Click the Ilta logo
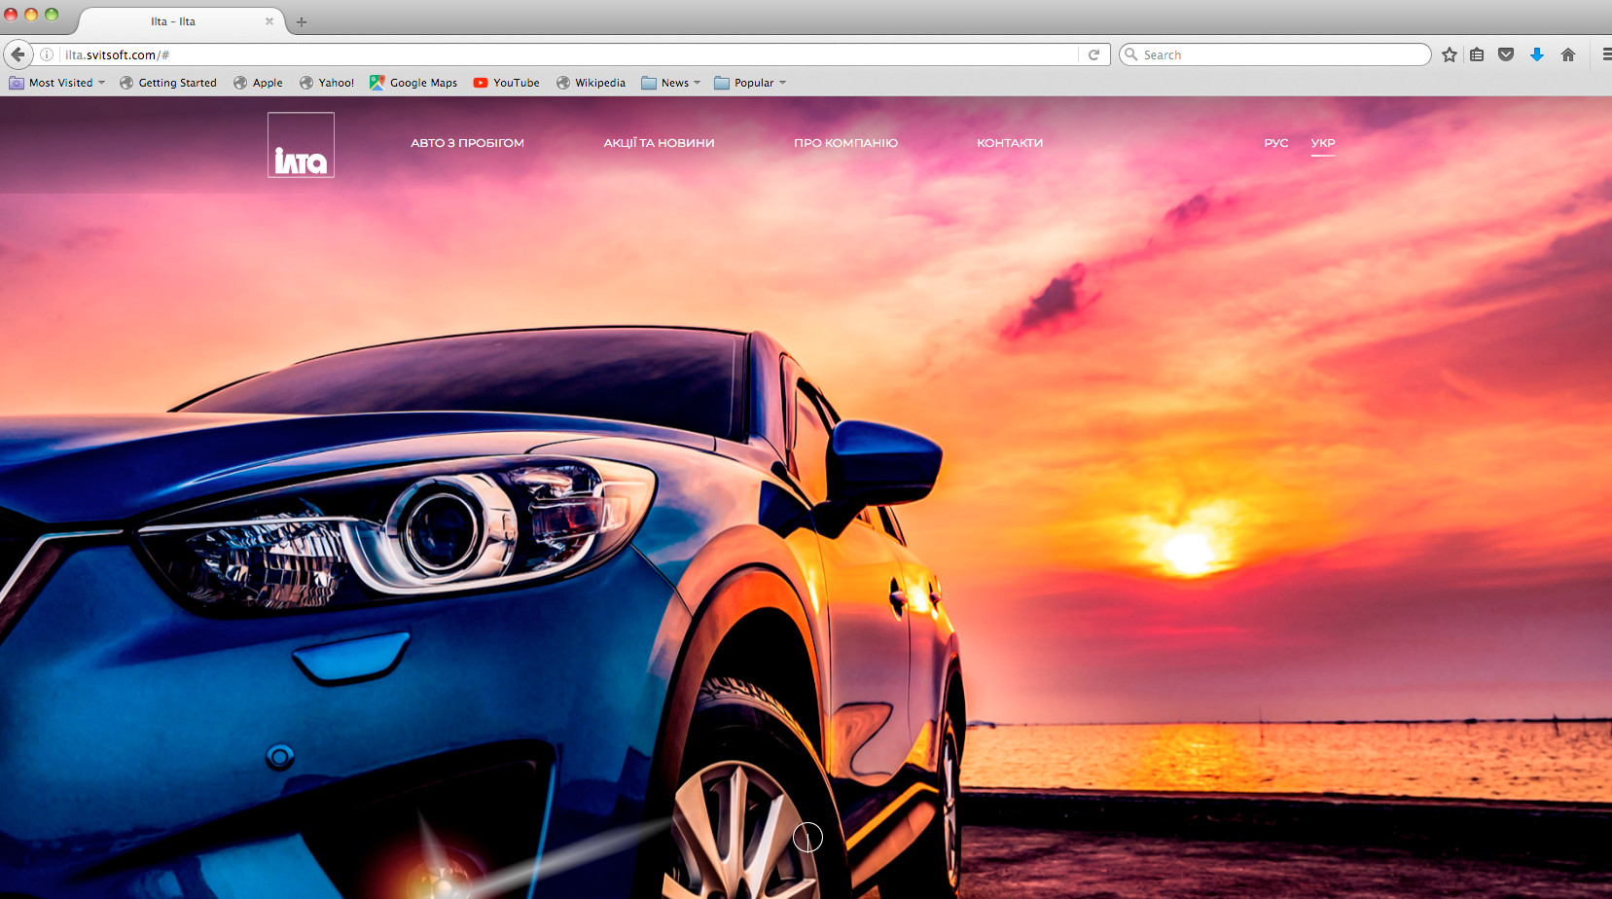This screenshot has height=899, width=1612. point(302,145)
